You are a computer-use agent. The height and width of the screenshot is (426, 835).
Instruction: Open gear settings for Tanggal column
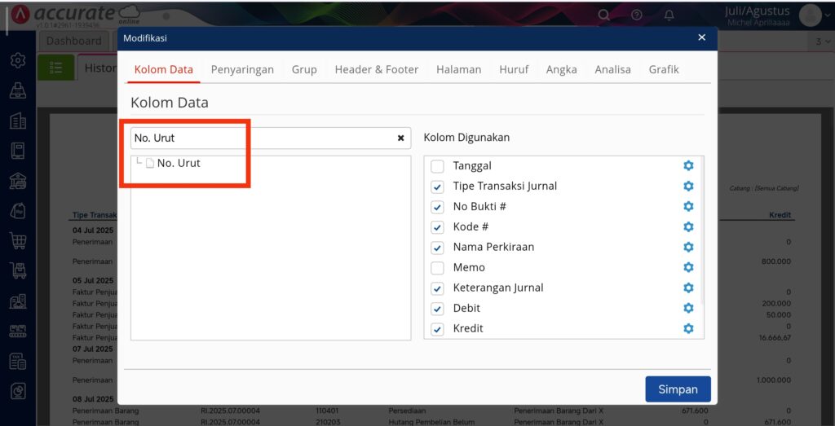[688, 165]
